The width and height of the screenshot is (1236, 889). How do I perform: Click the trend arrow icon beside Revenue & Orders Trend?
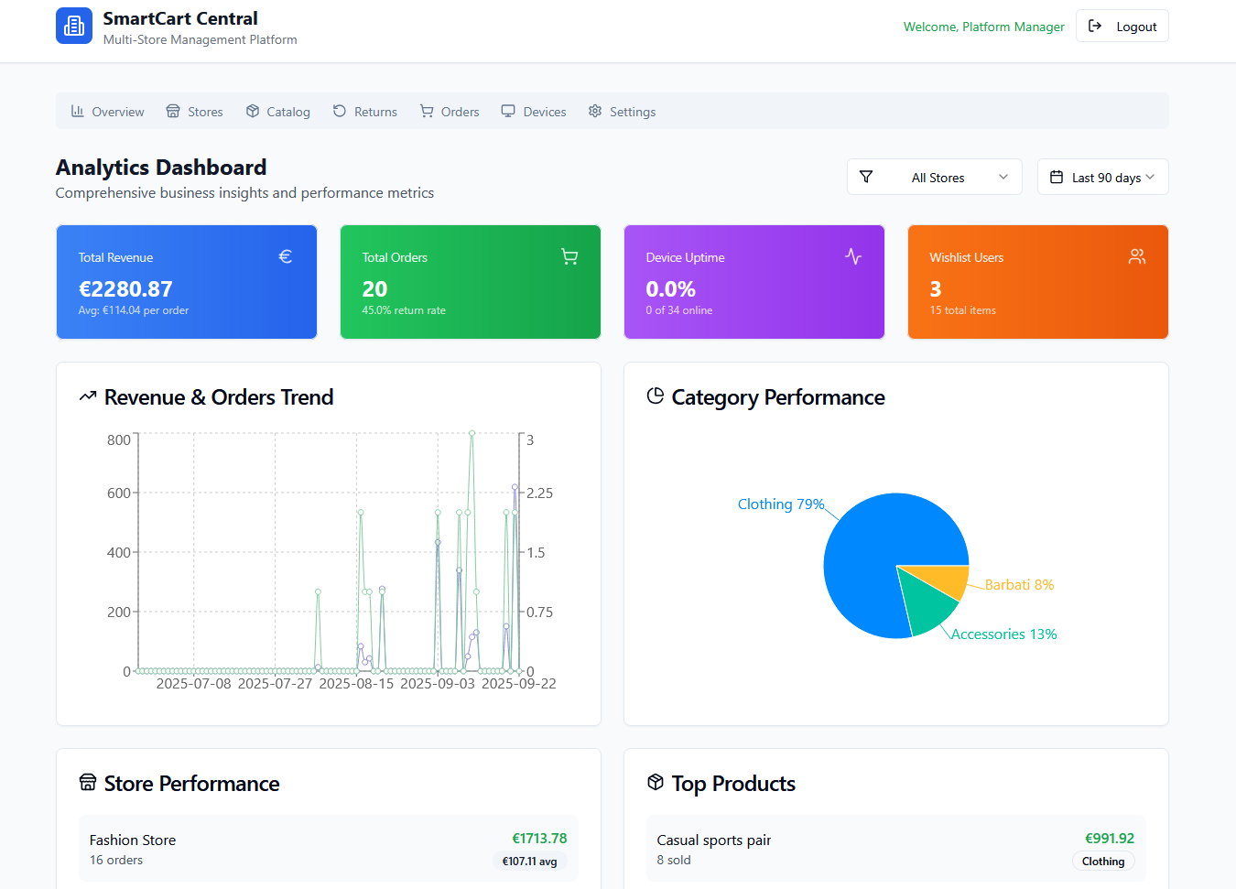pos(88,396)
